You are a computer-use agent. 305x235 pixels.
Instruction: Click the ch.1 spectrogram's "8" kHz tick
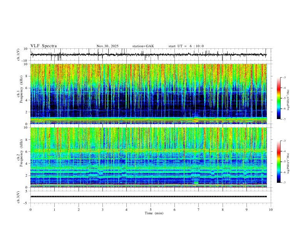(27, 76)
